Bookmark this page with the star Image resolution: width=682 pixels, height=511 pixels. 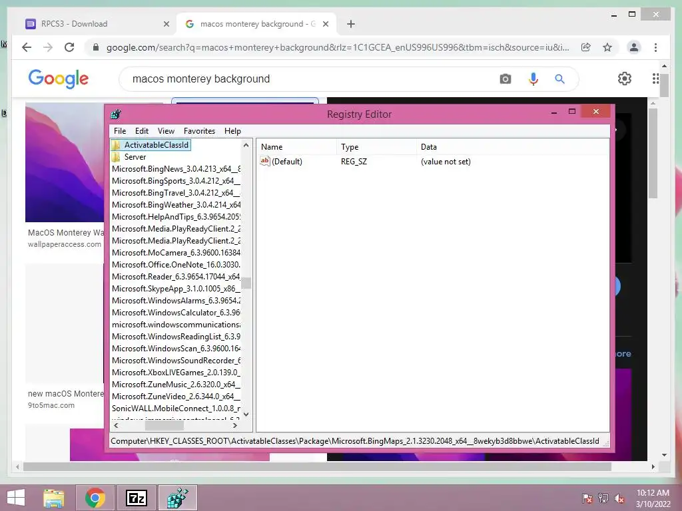coord(607,47)
